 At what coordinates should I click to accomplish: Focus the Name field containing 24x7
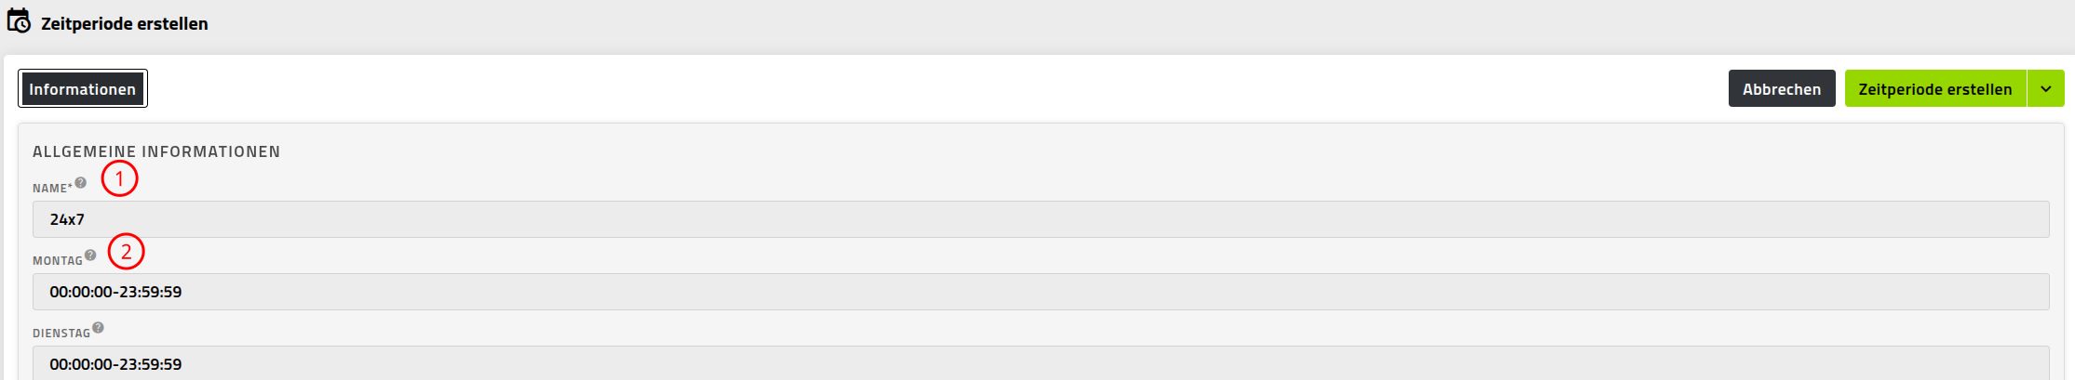[1041, 219]
